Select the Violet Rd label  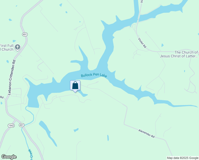pos(142,43)
